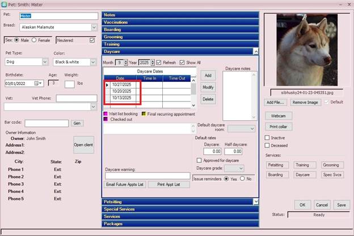
Task: Click Remove Image button
Action: (x=305, y=102)
